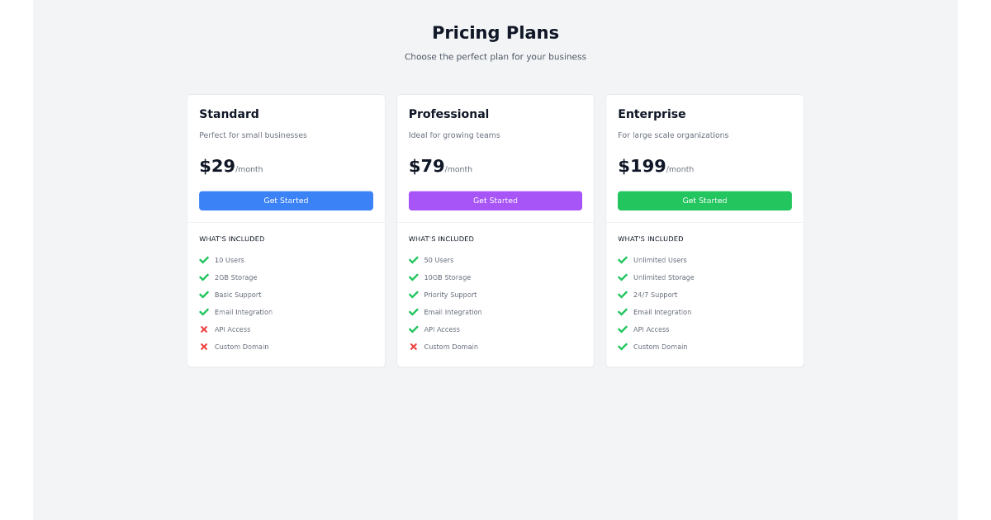Click the checkmark next to Unlimited Storage
This screenshot has width=991, height=520.
[624, 277]
